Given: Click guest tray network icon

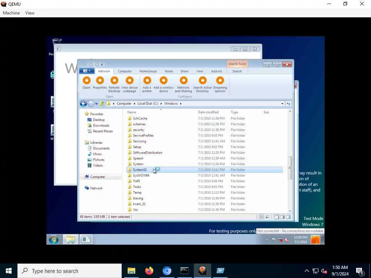Looking at the screenshot, I should click(281, 240).
